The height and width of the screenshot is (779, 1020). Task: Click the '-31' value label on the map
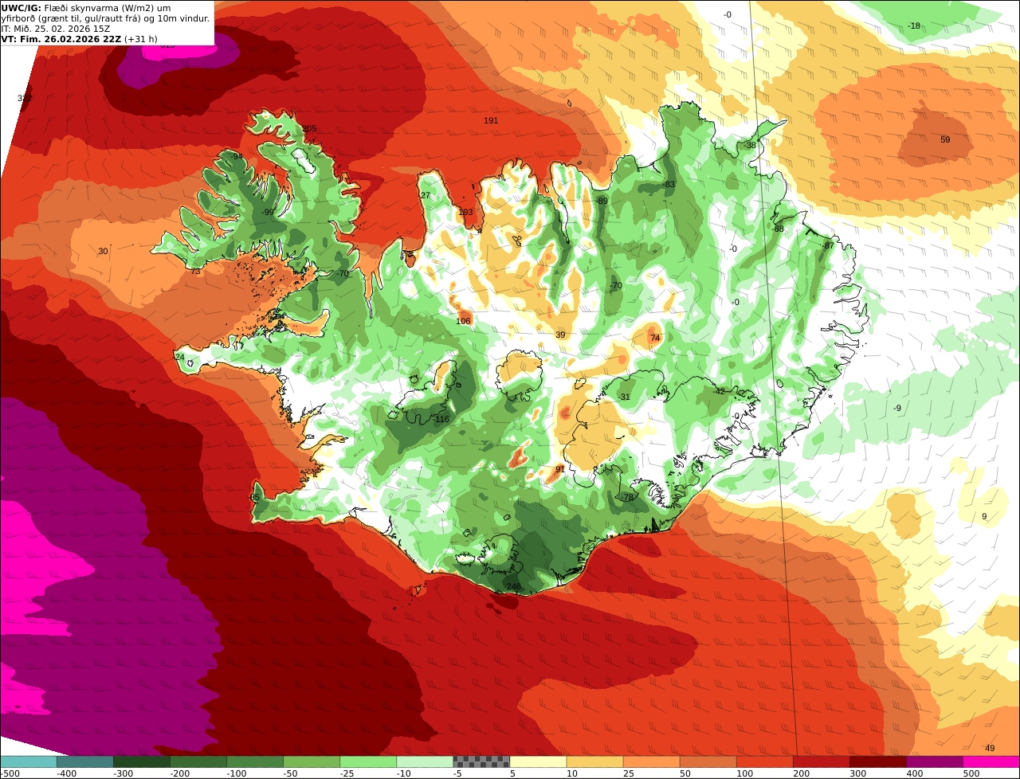click(x=624, y=397)
